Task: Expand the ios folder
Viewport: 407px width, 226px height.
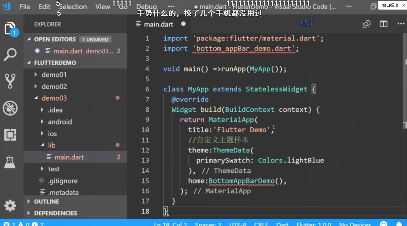Action: click(x=75, y=134)
